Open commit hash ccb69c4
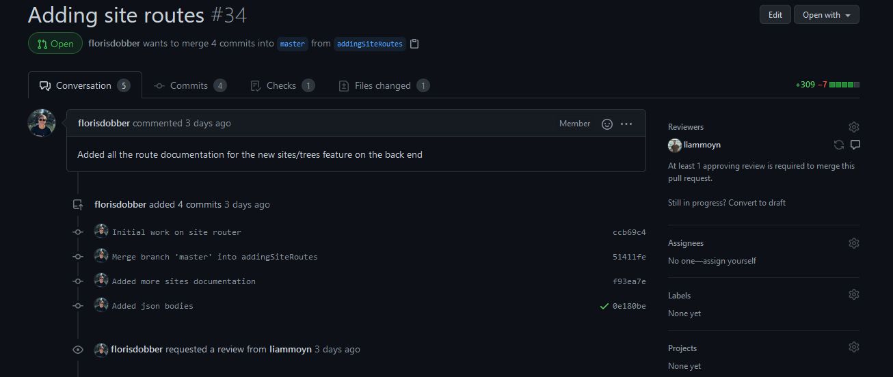Image resolution: width=893 pixels, height=377 pixels. coord(629,232)
